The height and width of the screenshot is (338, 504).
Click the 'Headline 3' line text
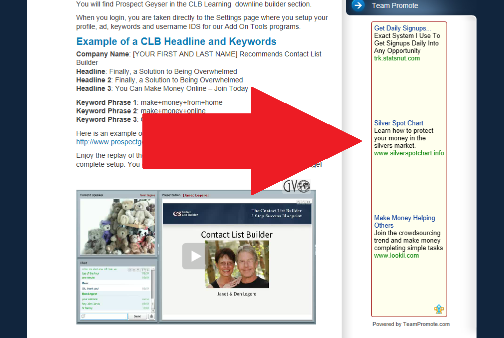pyautogui.click(x=162, y=89)
